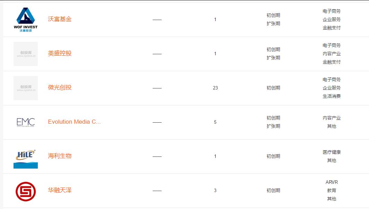Click the 教育 tag in 华融天泽 row

coord(332,190)
